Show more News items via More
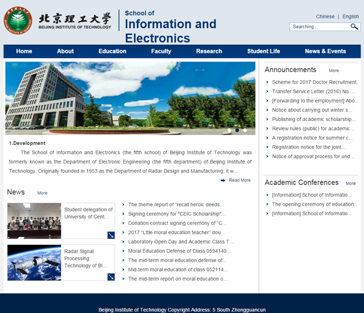 (43, 193)
